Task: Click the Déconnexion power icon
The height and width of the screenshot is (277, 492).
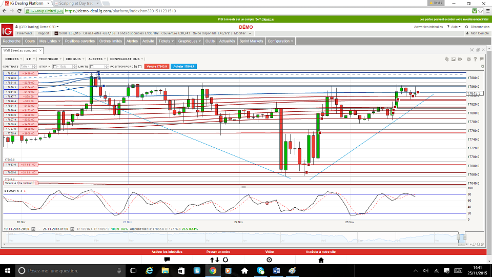Action: coord(466,27)
